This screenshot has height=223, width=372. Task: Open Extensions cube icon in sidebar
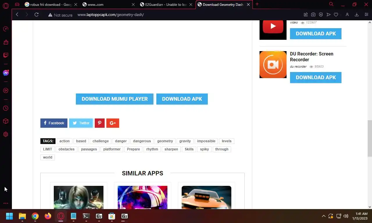pos(6,121)
